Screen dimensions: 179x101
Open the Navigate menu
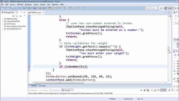coord(28,4)
